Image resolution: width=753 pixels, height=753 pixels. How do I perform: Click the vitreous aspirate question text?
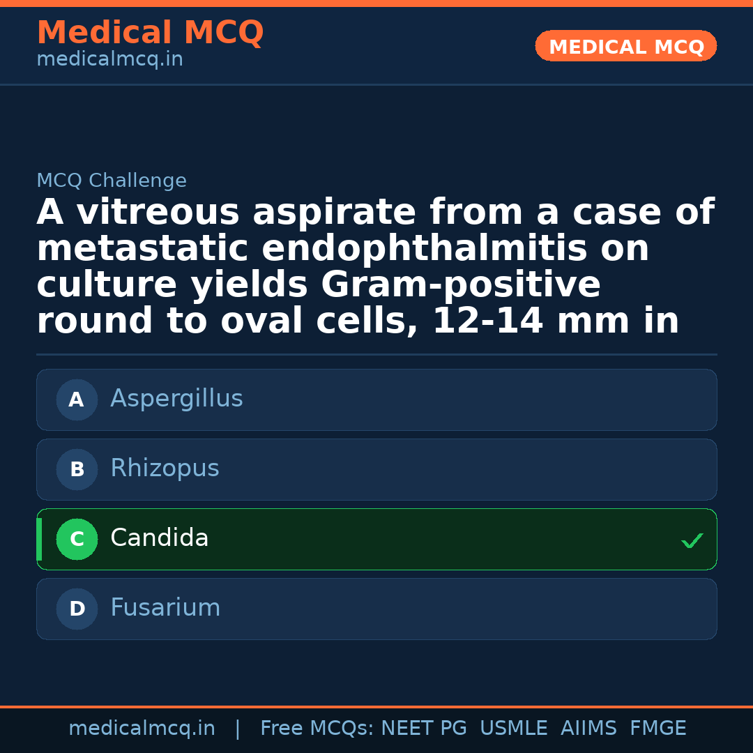(x=375, y=266)
